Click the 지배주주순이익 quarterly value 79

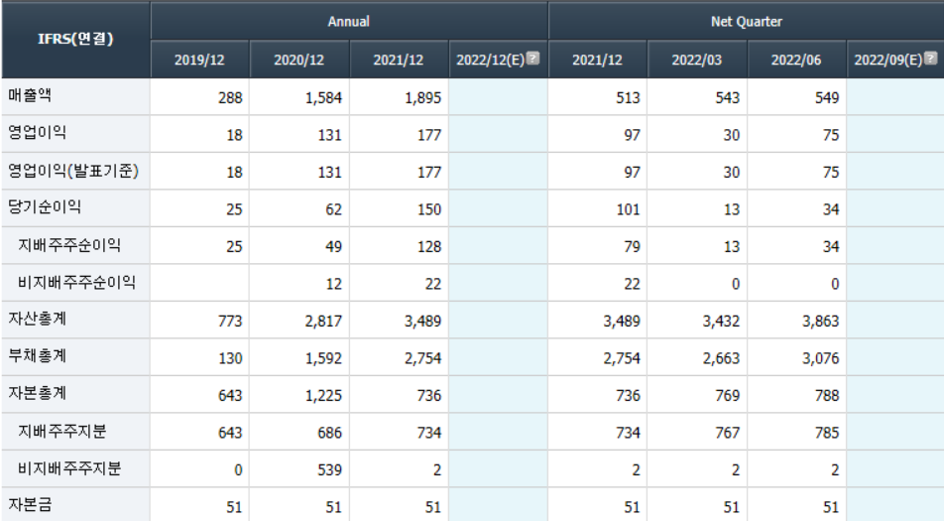point(633,247)
